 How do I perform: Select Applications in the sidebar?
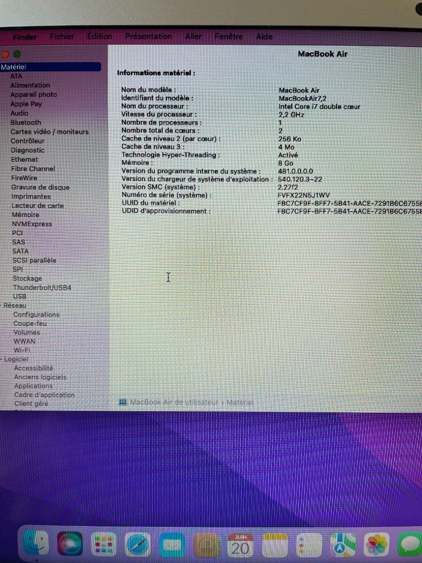[x=33, y=386]
